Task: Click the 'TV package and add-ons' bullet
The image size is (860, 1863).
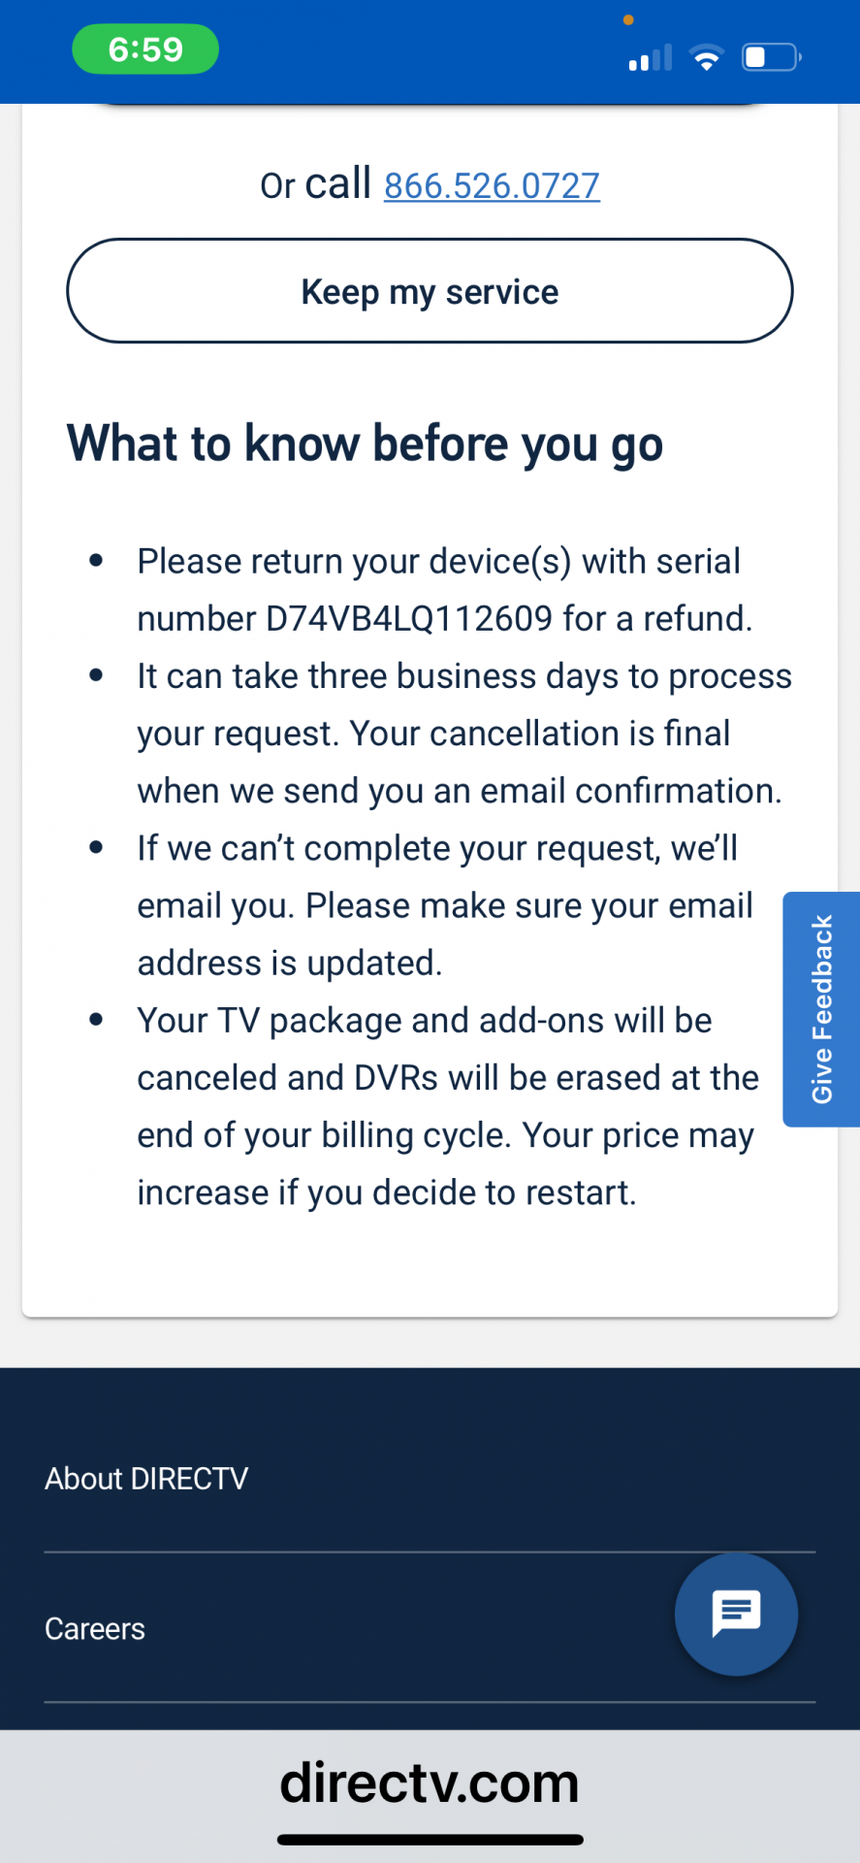Action: [425, 1021]
